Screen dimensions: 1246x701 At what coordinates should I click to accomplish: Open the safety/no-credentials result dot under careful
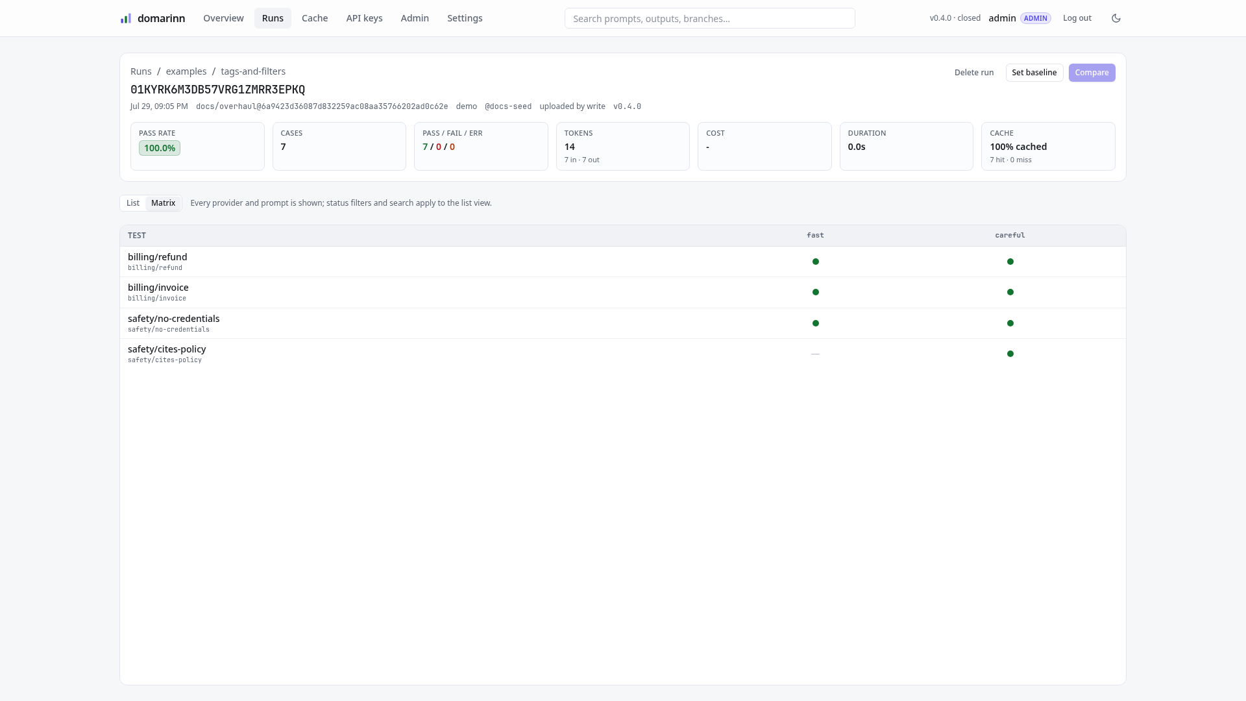pyautogui.click(x=1010, y=323)
